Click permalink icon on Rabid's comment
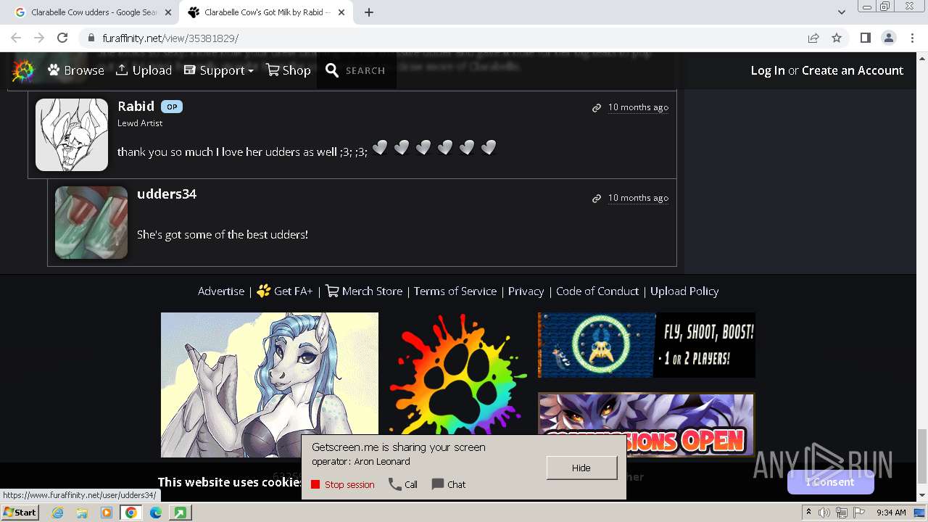This screenshot has width=928, height=522. coord(597,107)
